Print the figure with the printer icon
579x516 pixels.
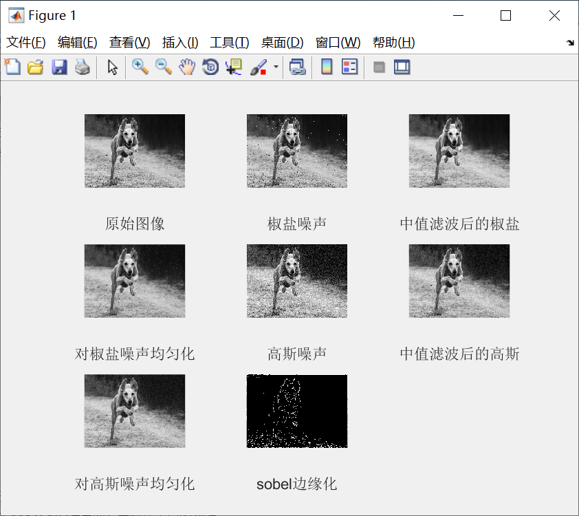[x=83, y=67]
